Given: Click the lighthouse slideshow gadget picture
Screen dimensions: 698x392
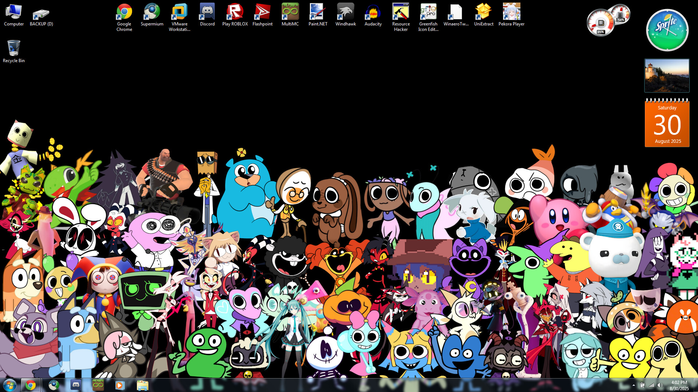Looking at the screenshot, I should click(667, 76).
